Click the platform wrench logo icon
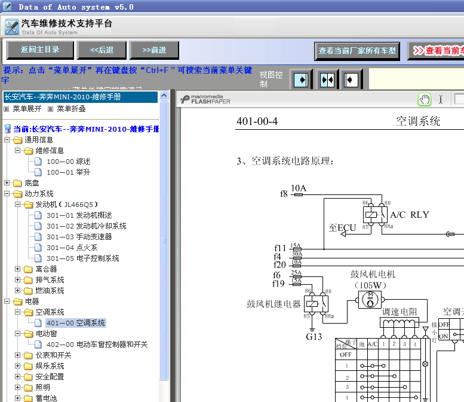Image resolution: width=464 pixels, height=402 pixels. 11,27
